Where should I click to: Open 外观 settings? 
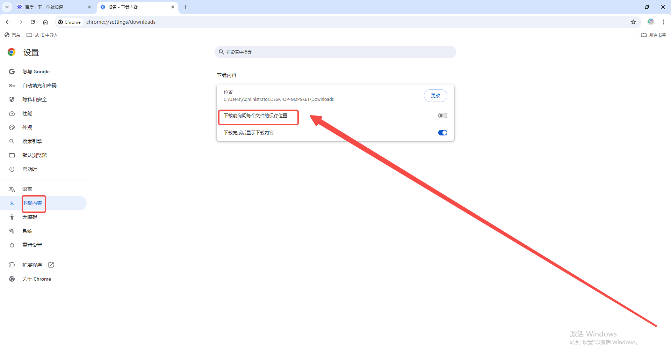27,127
